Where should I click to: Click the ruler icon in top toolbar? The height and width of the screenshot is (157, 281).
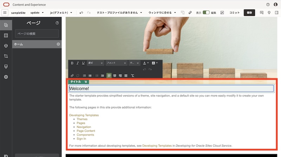coord(190,13)
